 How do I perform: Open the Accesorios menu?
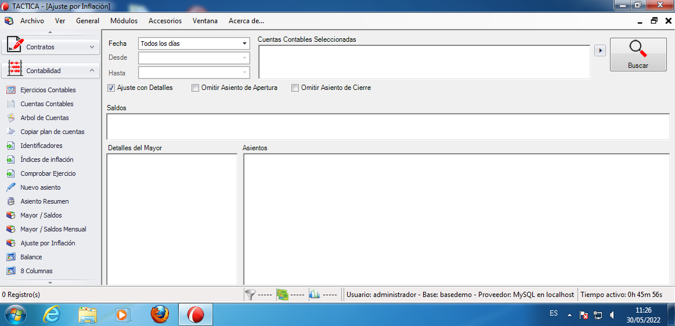[x=165, y=21]
